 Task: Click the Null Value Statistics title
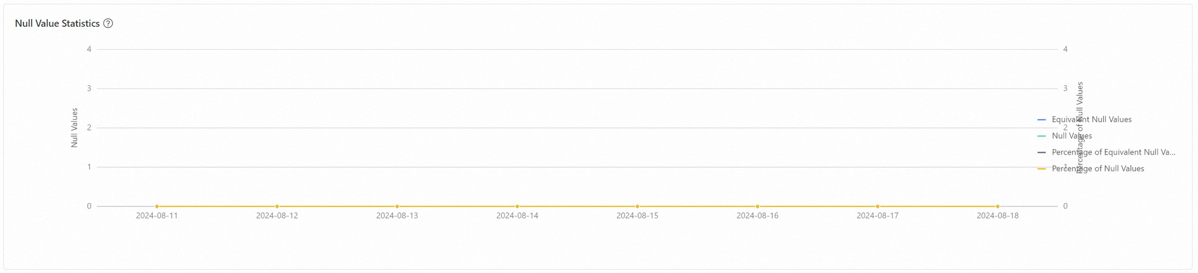point(57,23)
